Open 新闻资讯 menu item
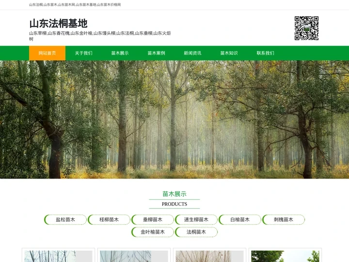The image size is (349, 262). [x=192, y=53]
